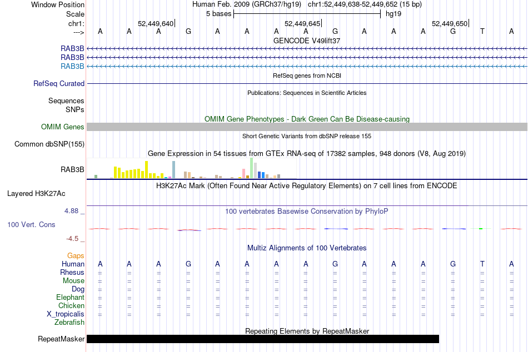
Task: Select the chr1: ruler label
Action: (76, 23)
